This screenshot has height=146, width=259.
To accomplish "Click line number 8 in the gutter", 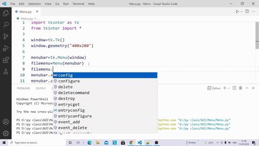I will pyautogui.click(x=23, y=63).
